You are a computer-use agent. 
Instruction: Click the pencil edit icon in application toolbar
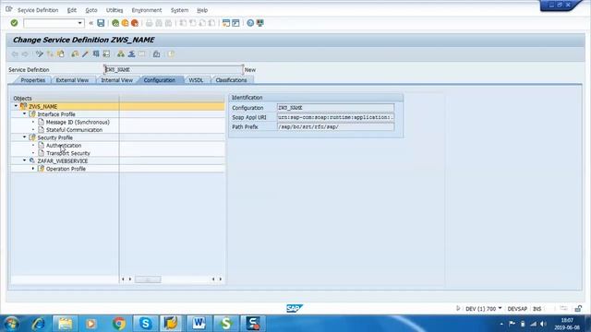85,54
